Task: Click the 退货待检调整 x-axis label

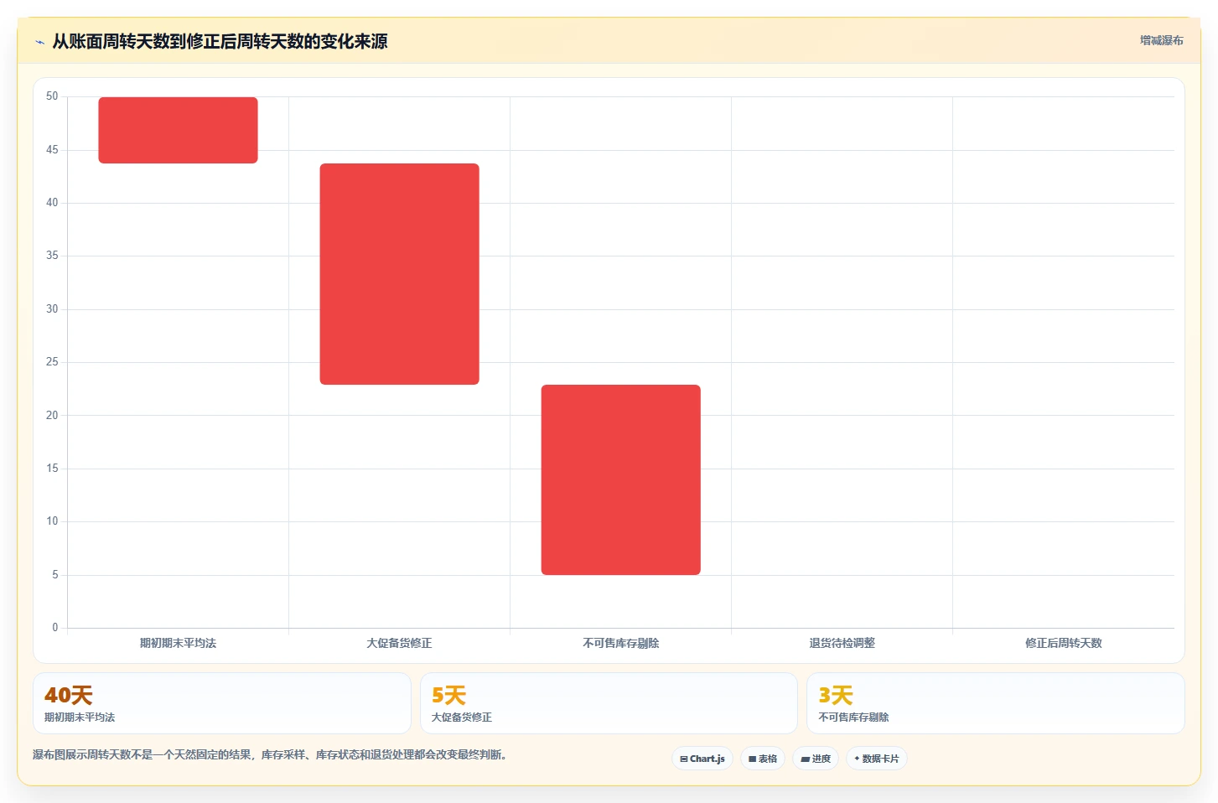Action: [842, 643]
